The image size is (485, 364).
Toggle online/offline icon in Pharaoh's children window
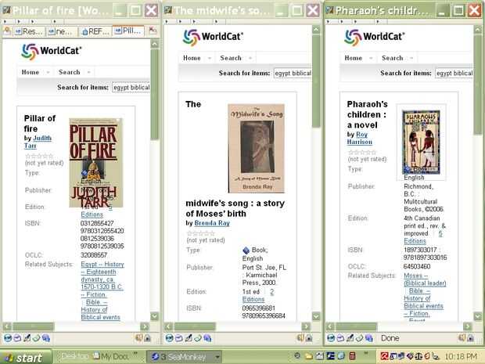pos(462,337)
